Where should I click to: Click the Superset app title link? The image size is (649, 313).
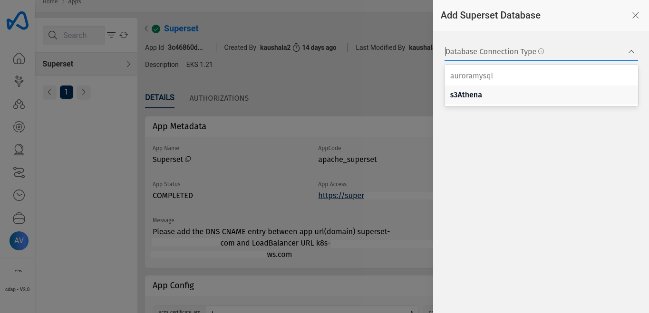[181, 28]
